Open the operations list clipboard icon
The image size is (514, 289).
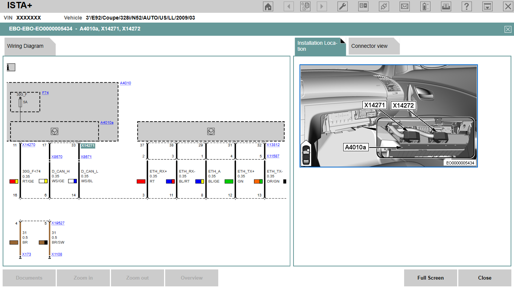click(305, 6)
